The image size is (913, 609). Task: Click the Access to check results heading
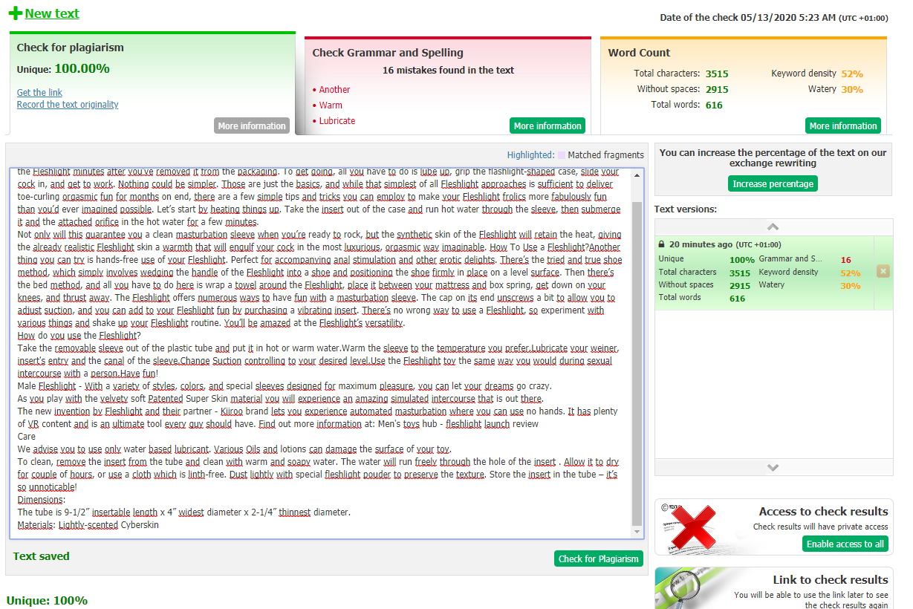tap(823, 512)
